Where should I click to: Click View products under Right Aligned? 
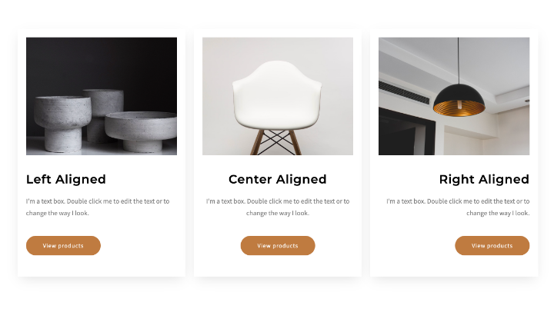[x=492, y=246]
